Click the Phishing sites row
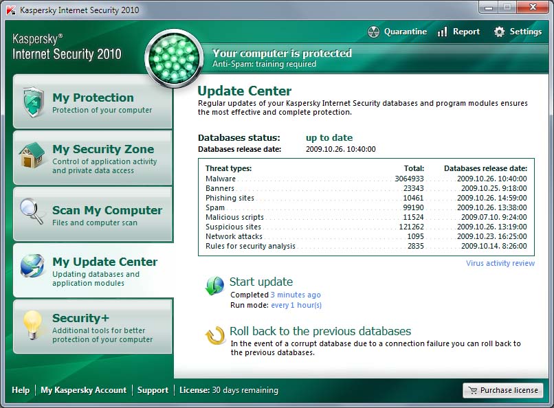 point(366,198)
